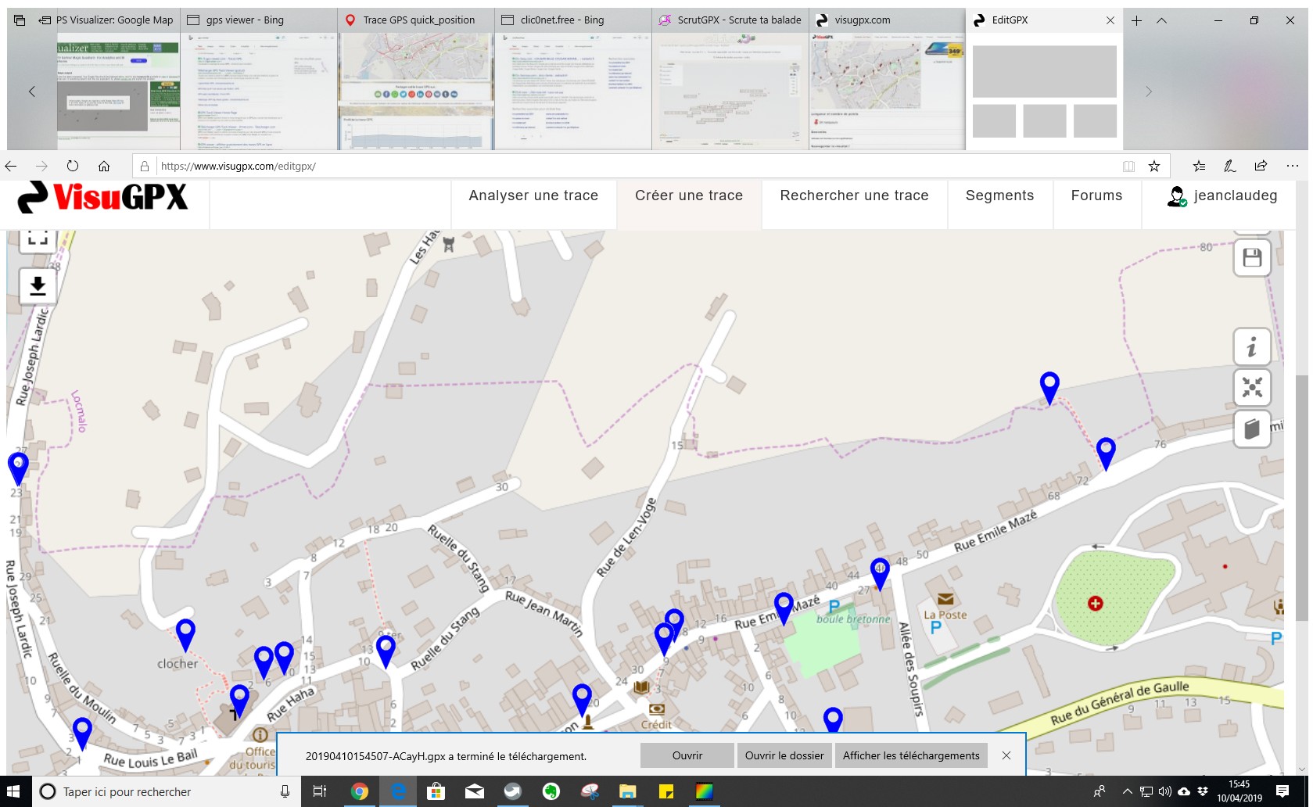Toggle the reading view icon
Screen dimensions: 1313x807
[x=1128, y=166]
